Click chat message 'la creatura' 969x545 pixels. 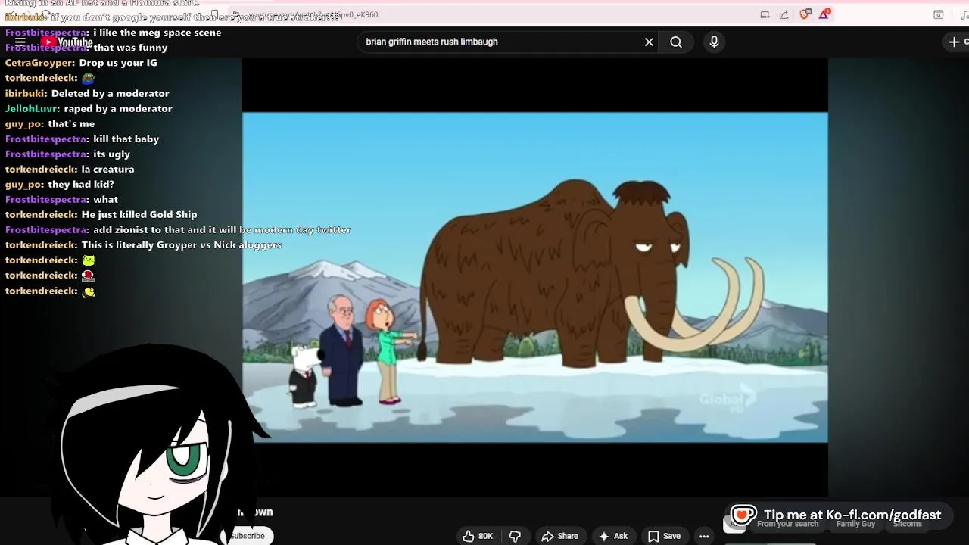(107, 169)
